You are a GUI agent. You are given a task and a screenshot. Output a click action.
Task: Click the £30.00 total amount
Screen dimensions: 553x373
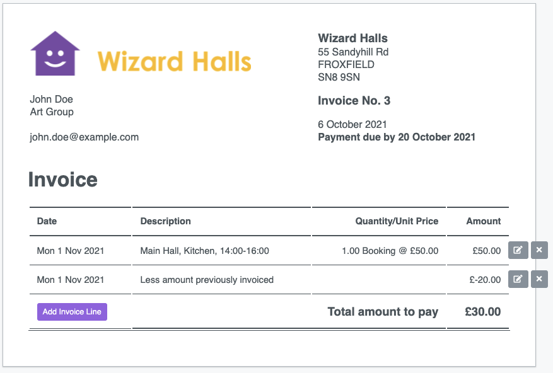[x=483, y=312]
